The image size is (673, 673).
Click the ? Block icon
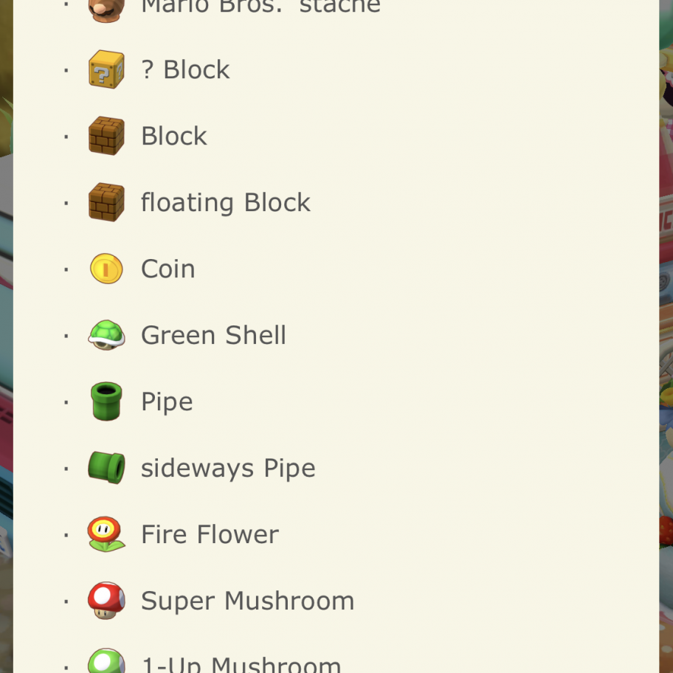pos(106,69)
